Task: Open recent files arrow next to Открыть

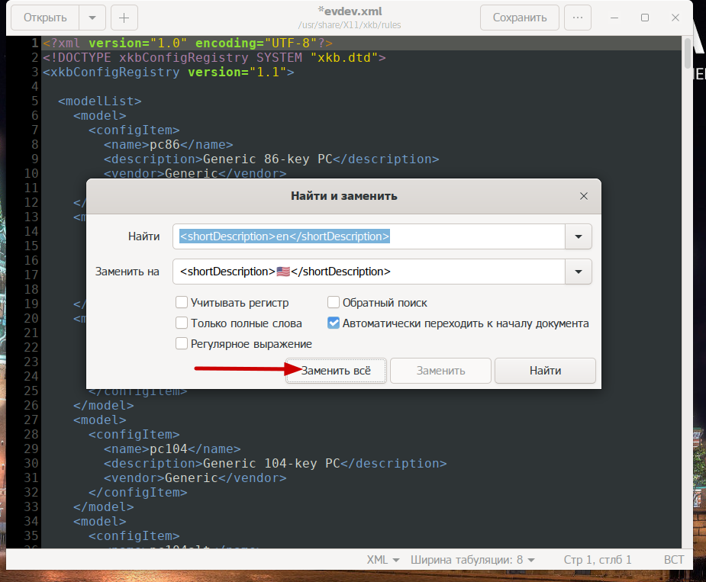Action: 92,18
